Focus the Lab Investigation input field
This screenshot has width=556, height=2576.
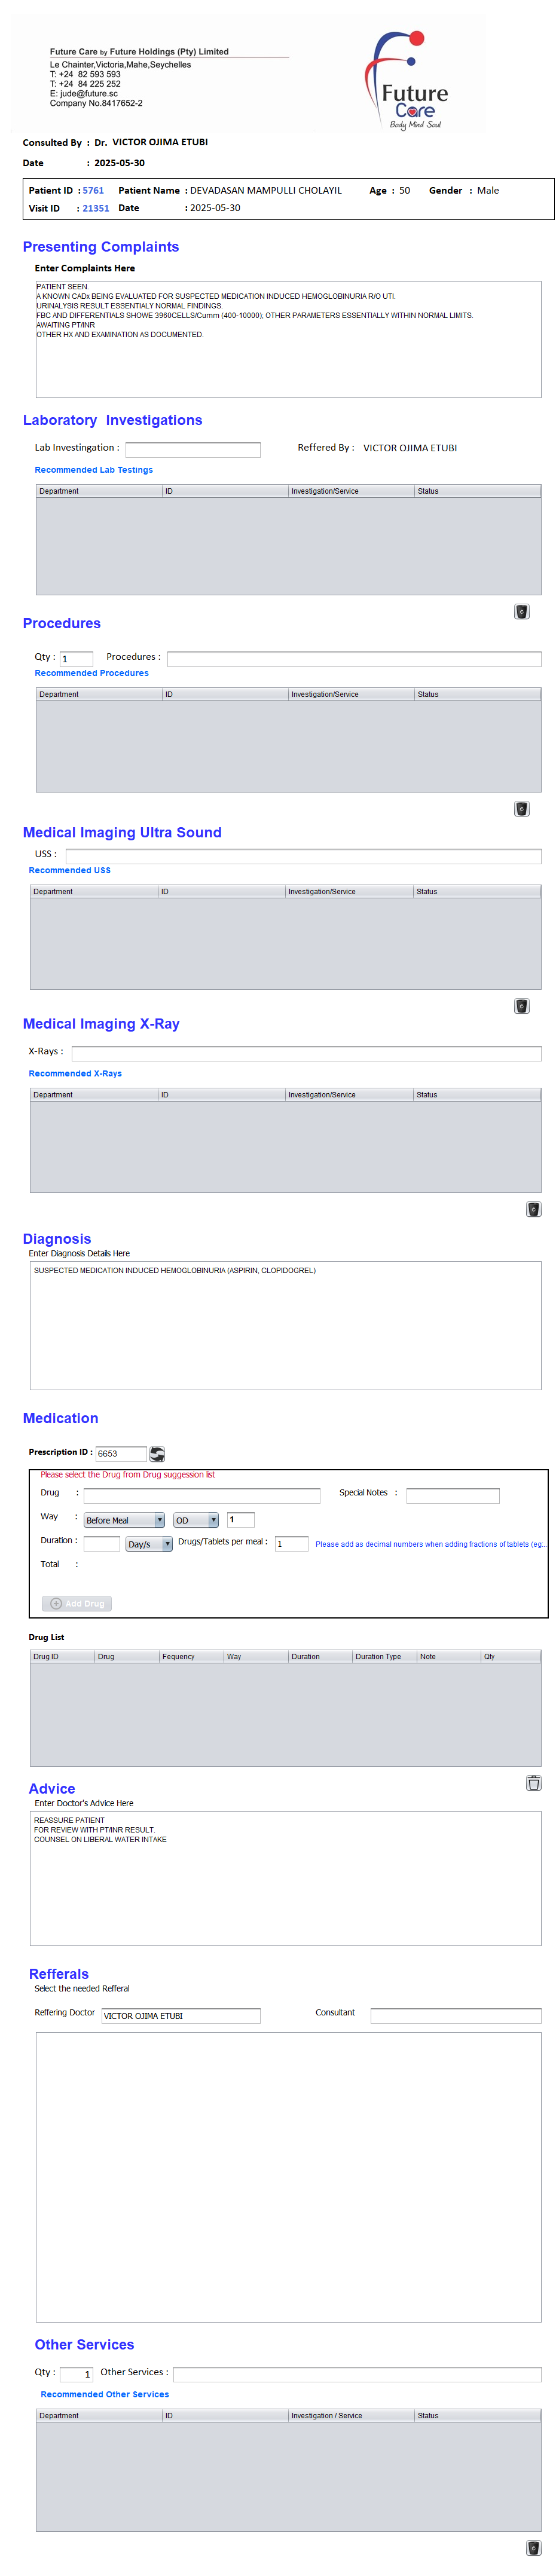pyautogui.click(x=193, y=450)
